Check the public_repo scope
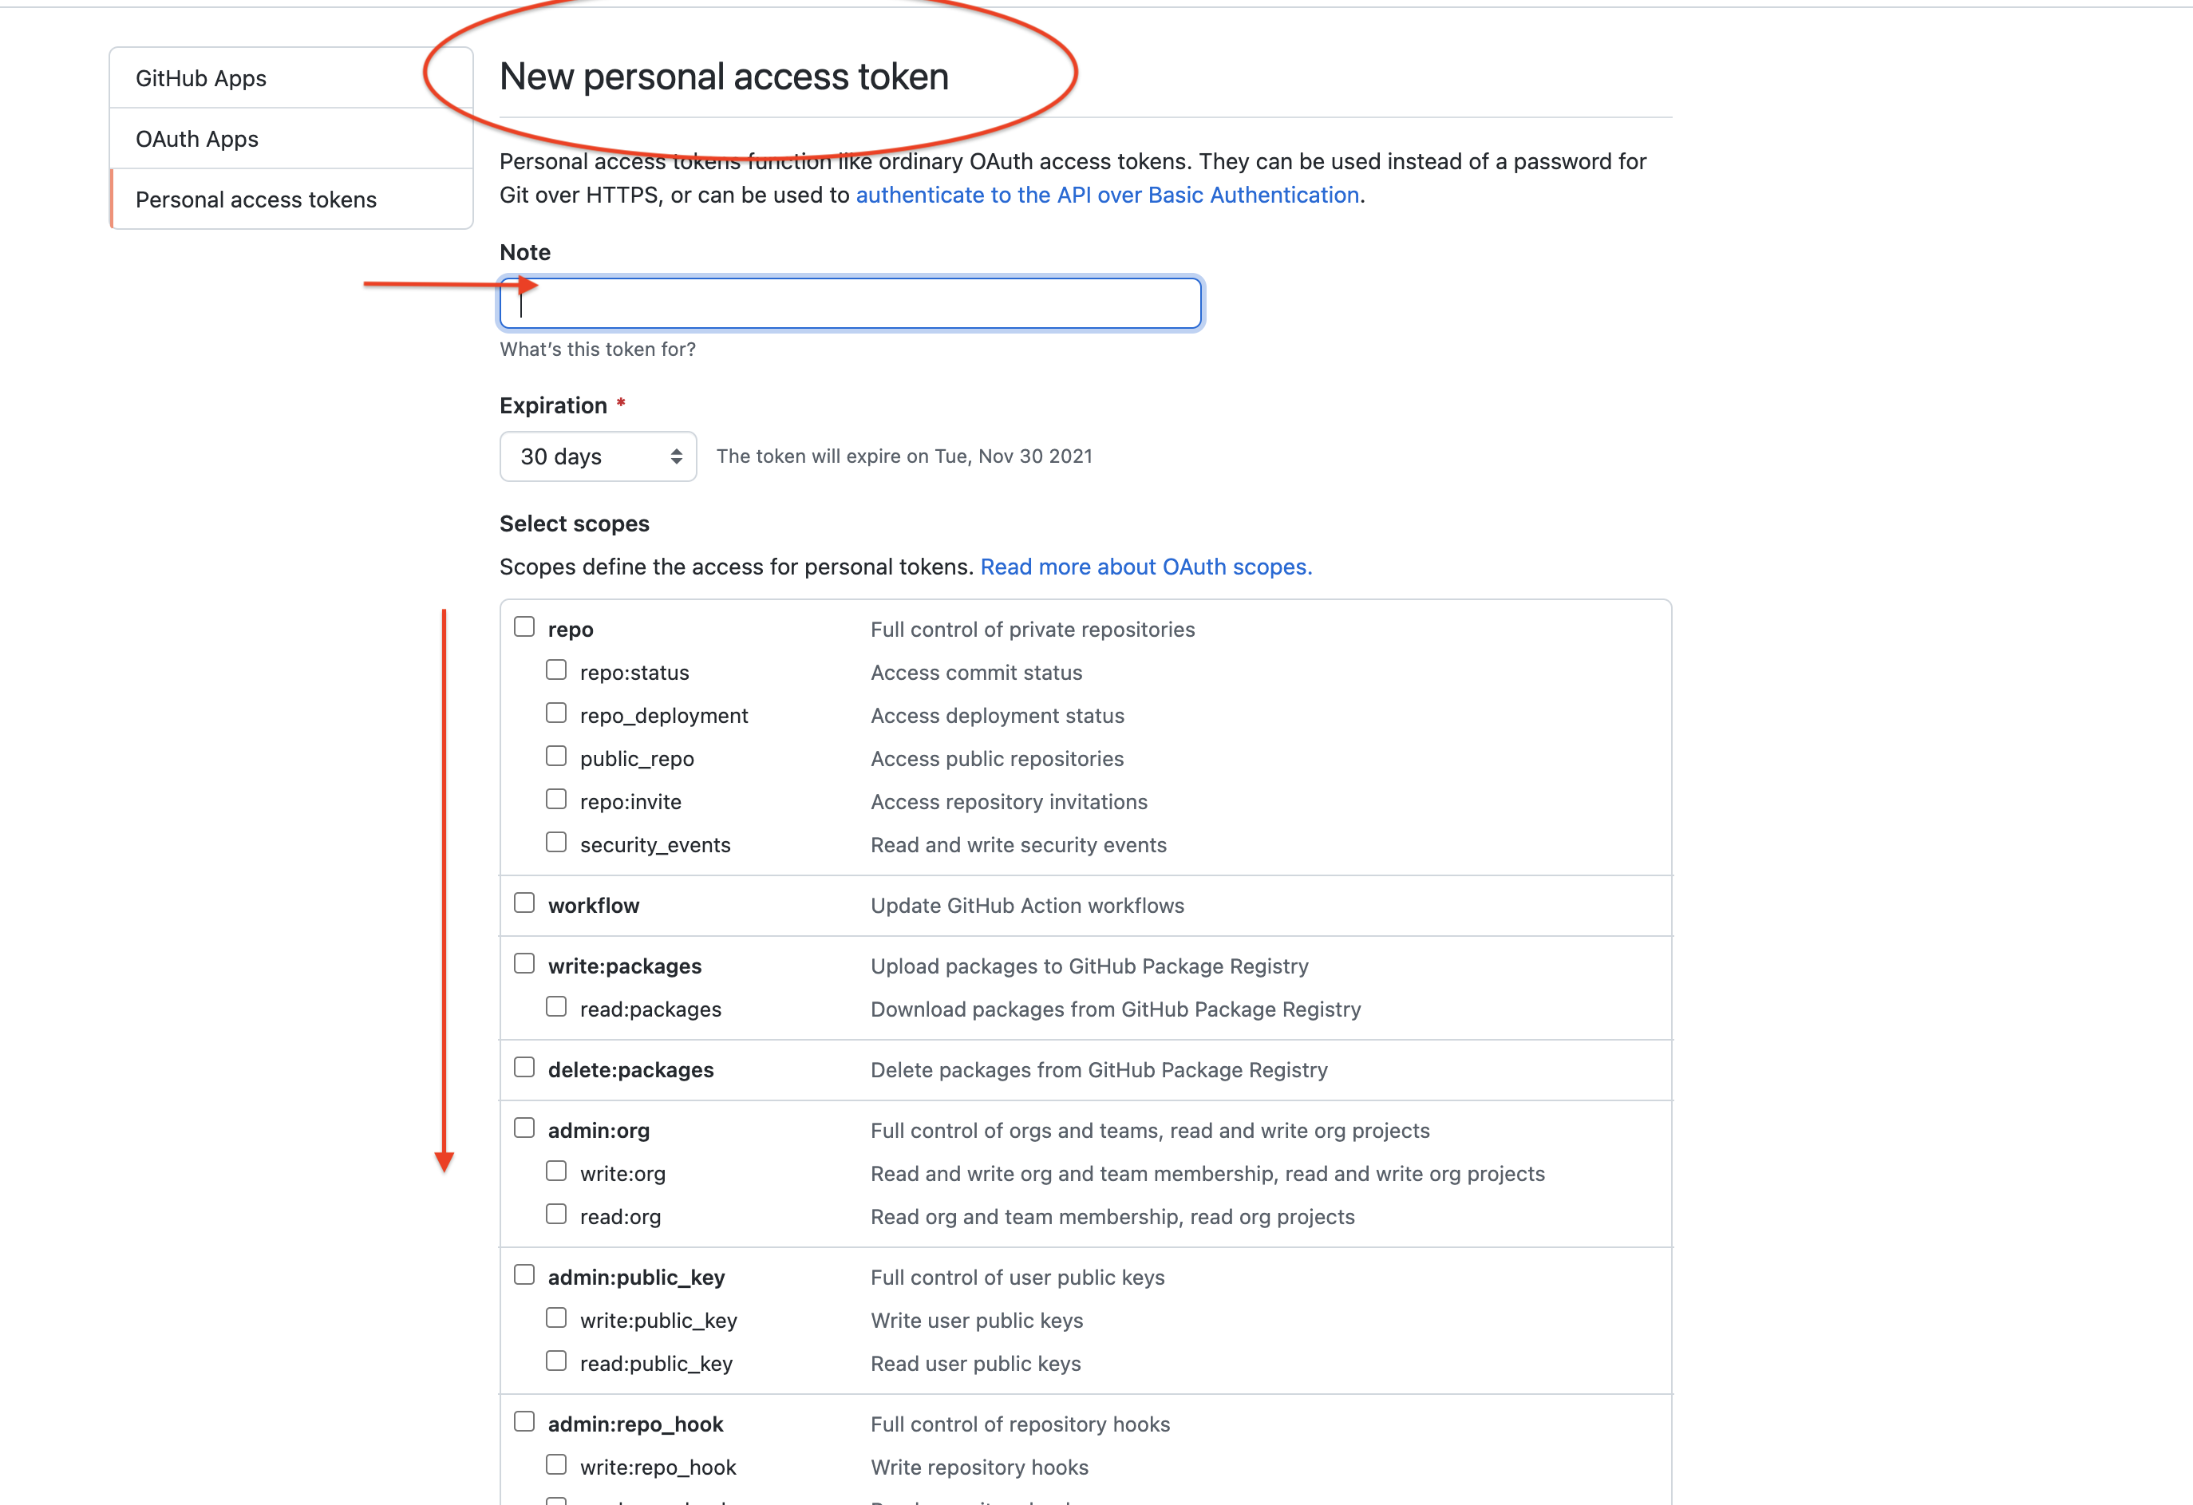The image size is (2193, 1505). click(555, 755)
